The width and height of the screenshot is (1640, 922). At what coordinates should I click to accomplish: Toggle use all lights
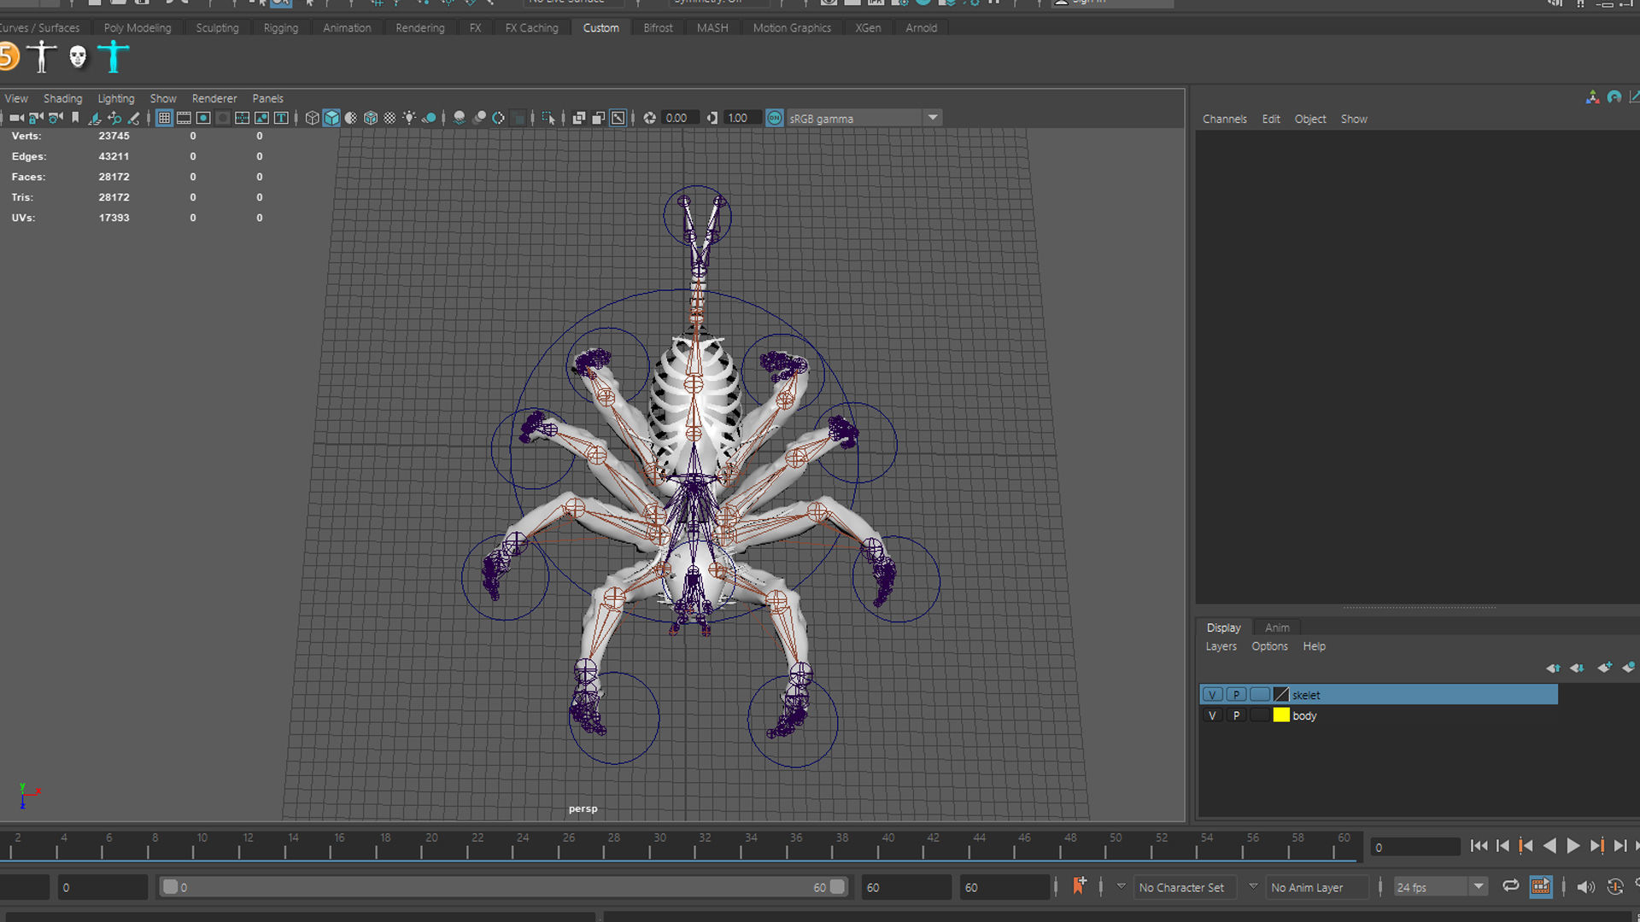pos(409,118)
